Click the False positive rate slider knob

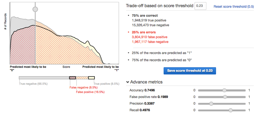225,97
